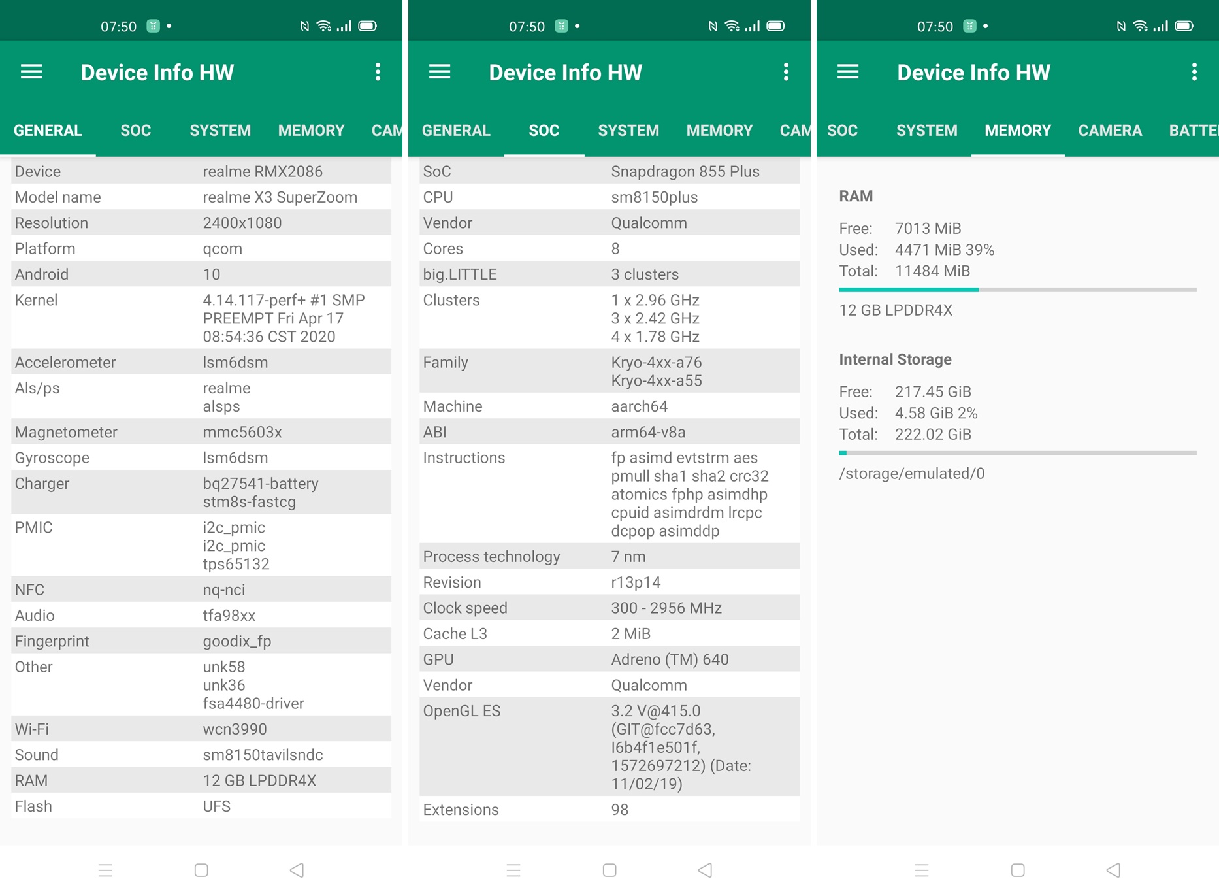
Task: Tap Wi-Fi status icon in first screen
Action: pos(324,26)
